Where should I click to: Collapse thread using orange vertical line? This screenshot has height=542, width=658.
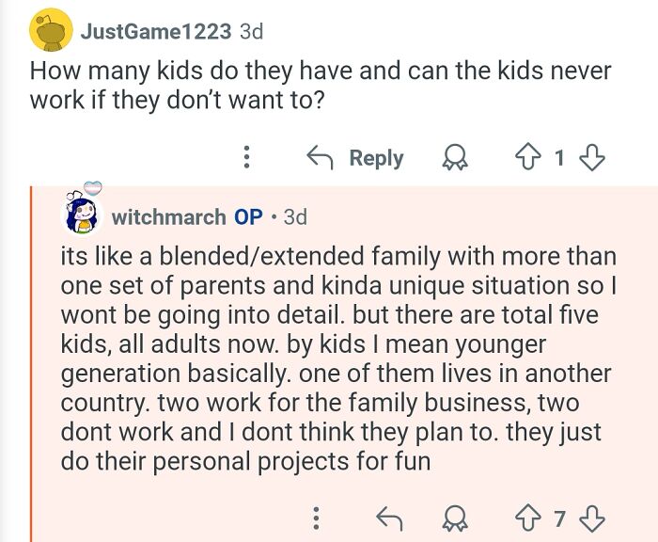(31, 364)
